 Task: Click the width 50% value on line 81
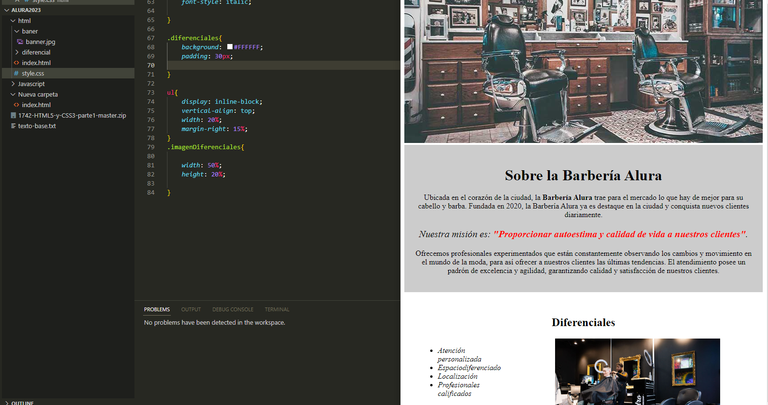[213, 165]
